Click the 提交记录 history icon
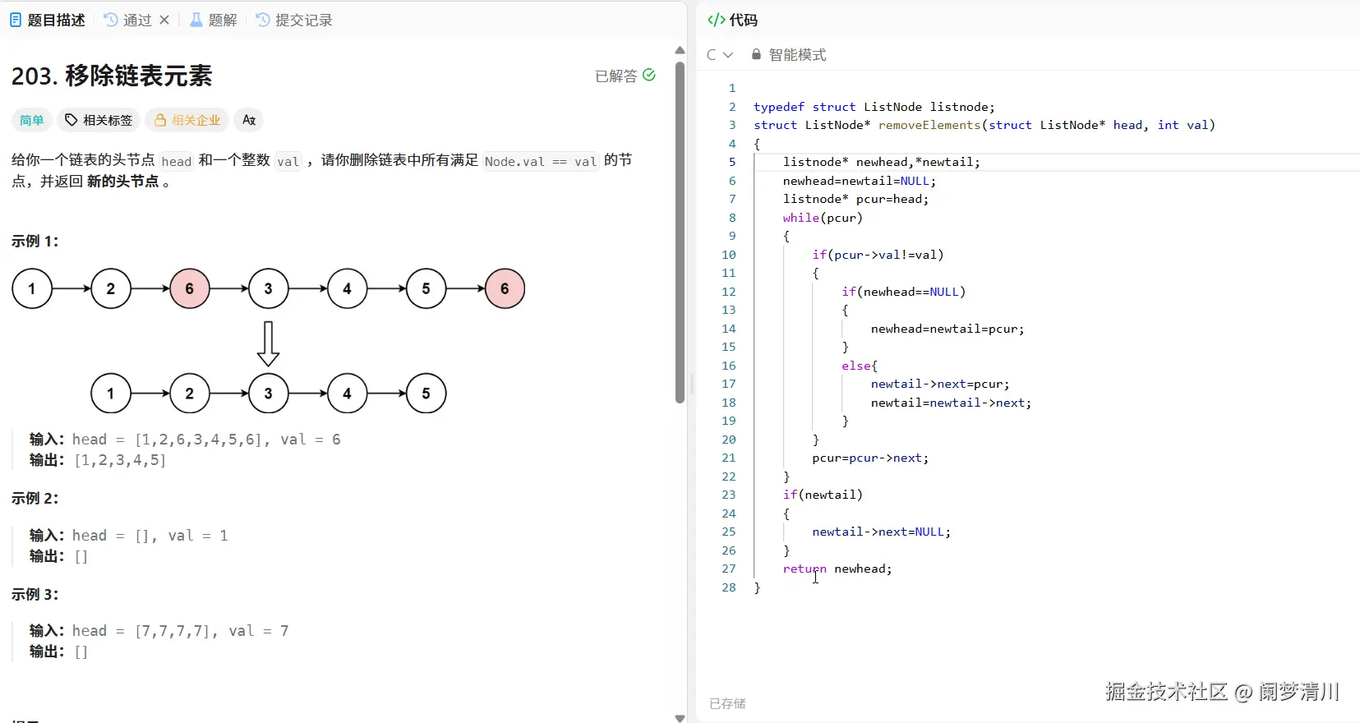This screenshot has height=723, width=1360. pyautogui.click(x=263, y=20)
